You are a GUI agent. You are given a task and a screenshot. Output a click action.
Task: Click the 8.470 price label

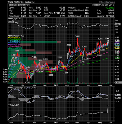point(84,47)
